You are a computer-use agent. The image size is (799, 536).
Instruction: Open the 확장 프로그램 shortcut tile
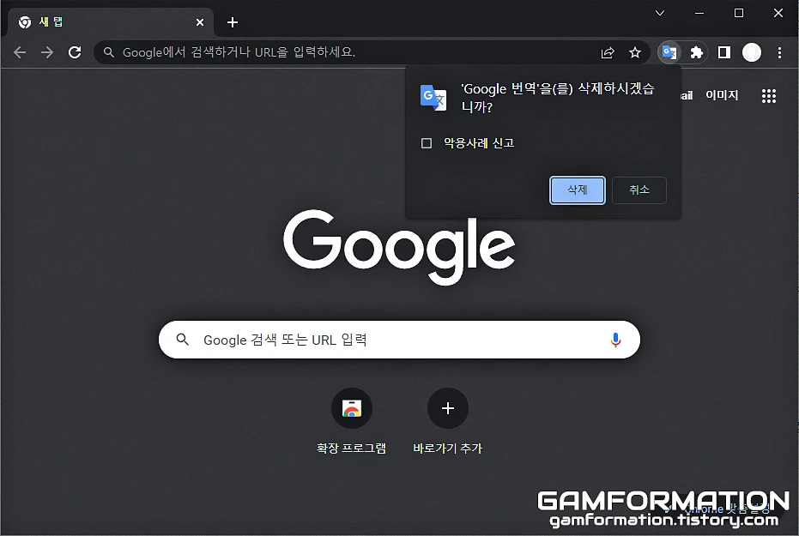coord(352,420)
